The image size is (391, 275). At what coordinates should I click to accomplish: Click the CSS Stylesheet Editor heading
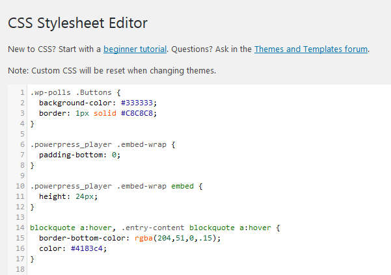[x=77, y=23]
